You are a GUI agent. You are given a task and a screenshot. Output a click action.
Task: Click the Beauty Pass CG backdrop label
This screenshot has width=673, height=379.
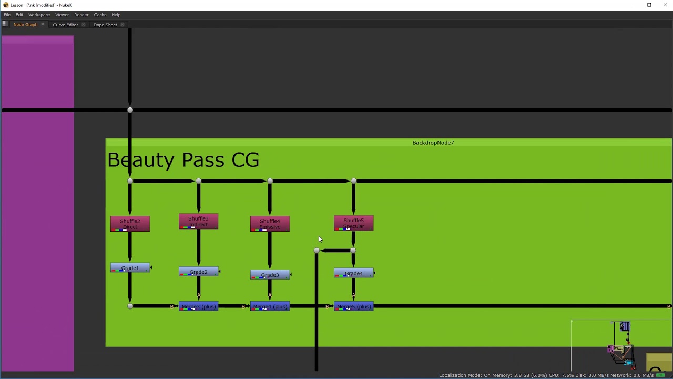pos(183,160)
